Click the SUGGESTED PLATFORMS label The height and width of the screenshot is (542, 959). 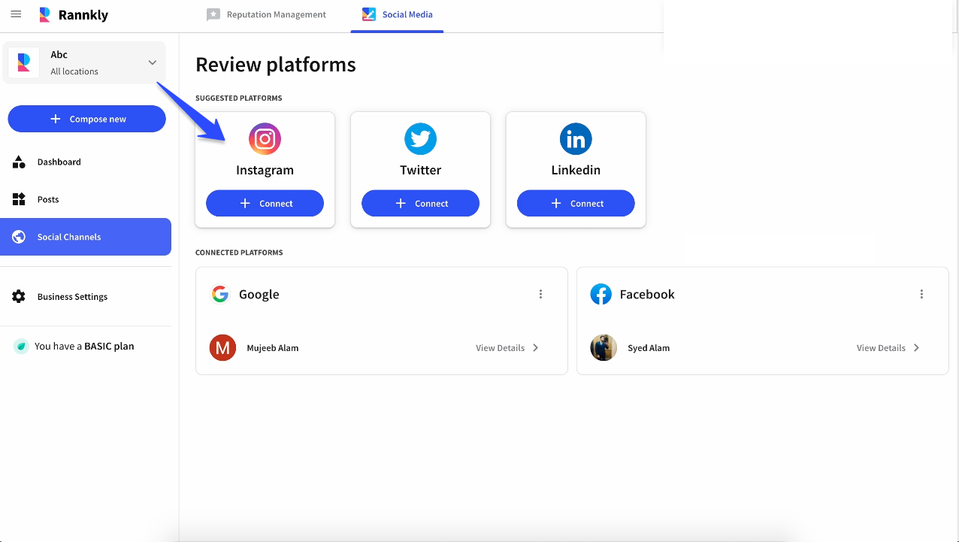[x=239, y=98]
